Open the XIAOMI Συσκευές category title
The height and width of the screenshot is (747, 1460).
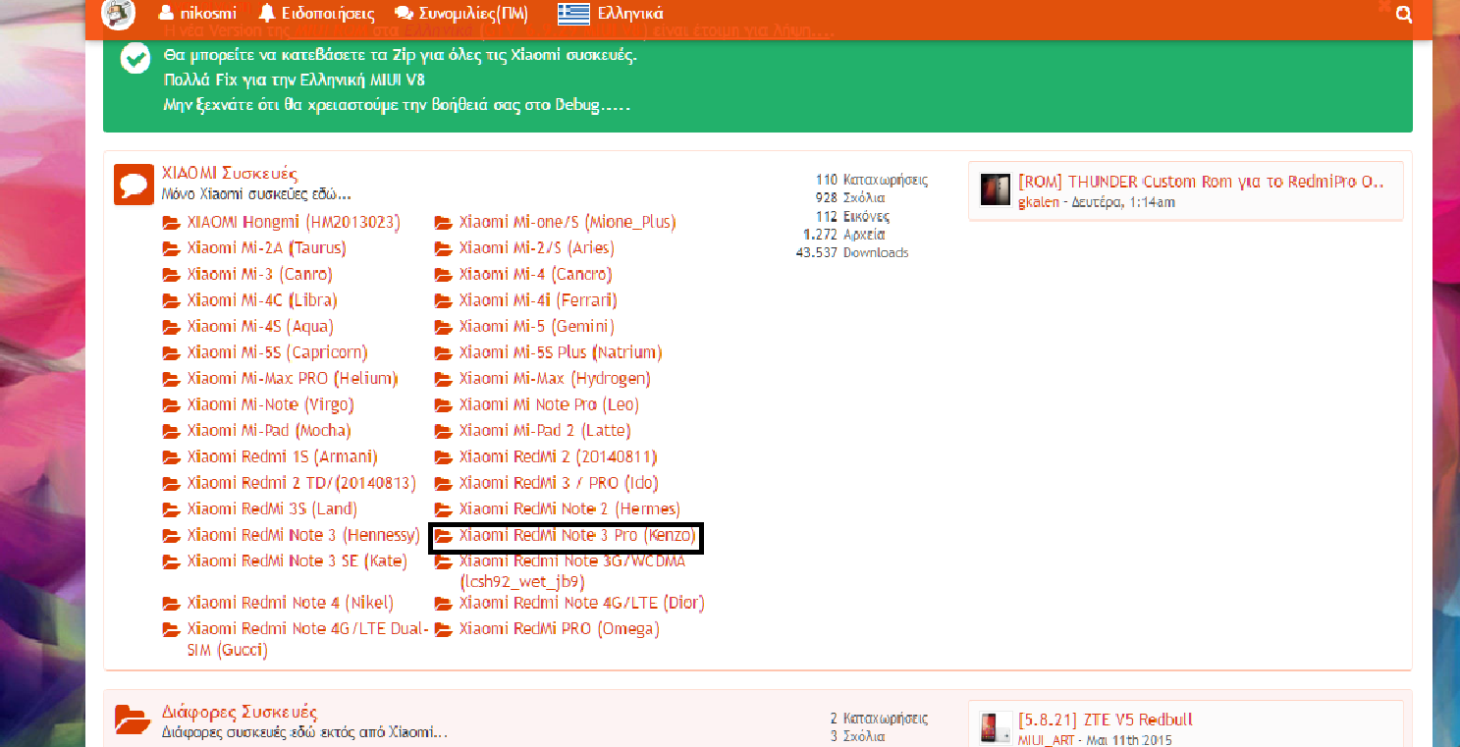tap(230, 173)
